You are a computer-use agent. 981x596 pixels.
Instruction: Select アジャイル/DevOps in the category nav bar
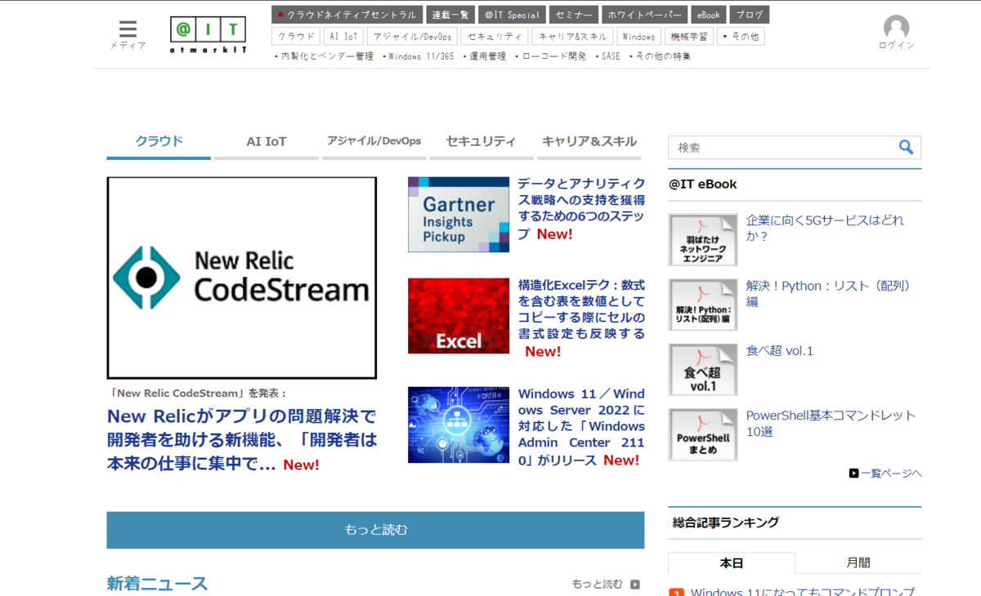click(x=412, y=37)
